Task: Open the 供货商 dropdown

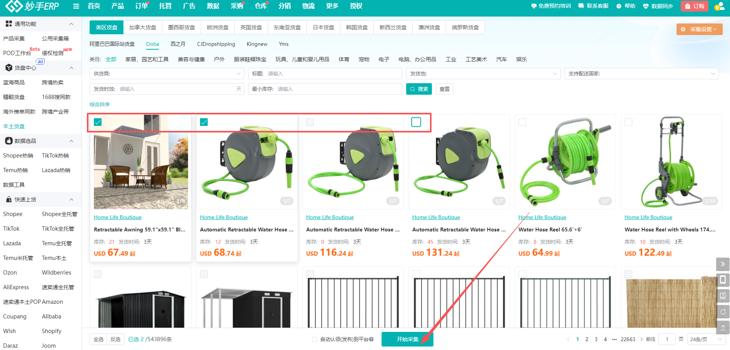Action: click(x=167, y=74)
